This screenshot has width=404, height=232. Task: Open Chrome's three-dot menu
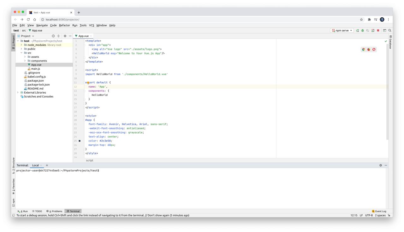coord(389,20)
